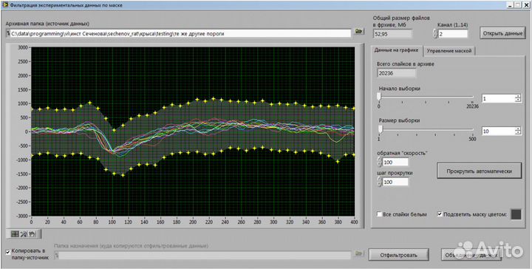Click the LabVIEW app icon in the title bar
This screenshot has width=532, height=269.
click(5, 5)
